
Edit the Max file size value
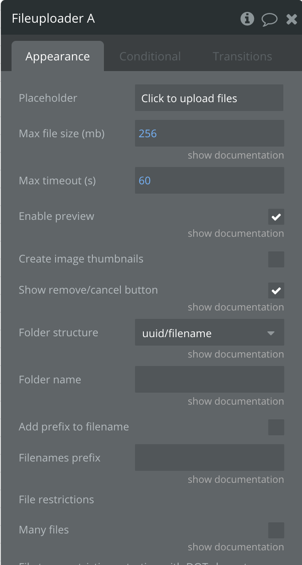click(x=209, y=133)
